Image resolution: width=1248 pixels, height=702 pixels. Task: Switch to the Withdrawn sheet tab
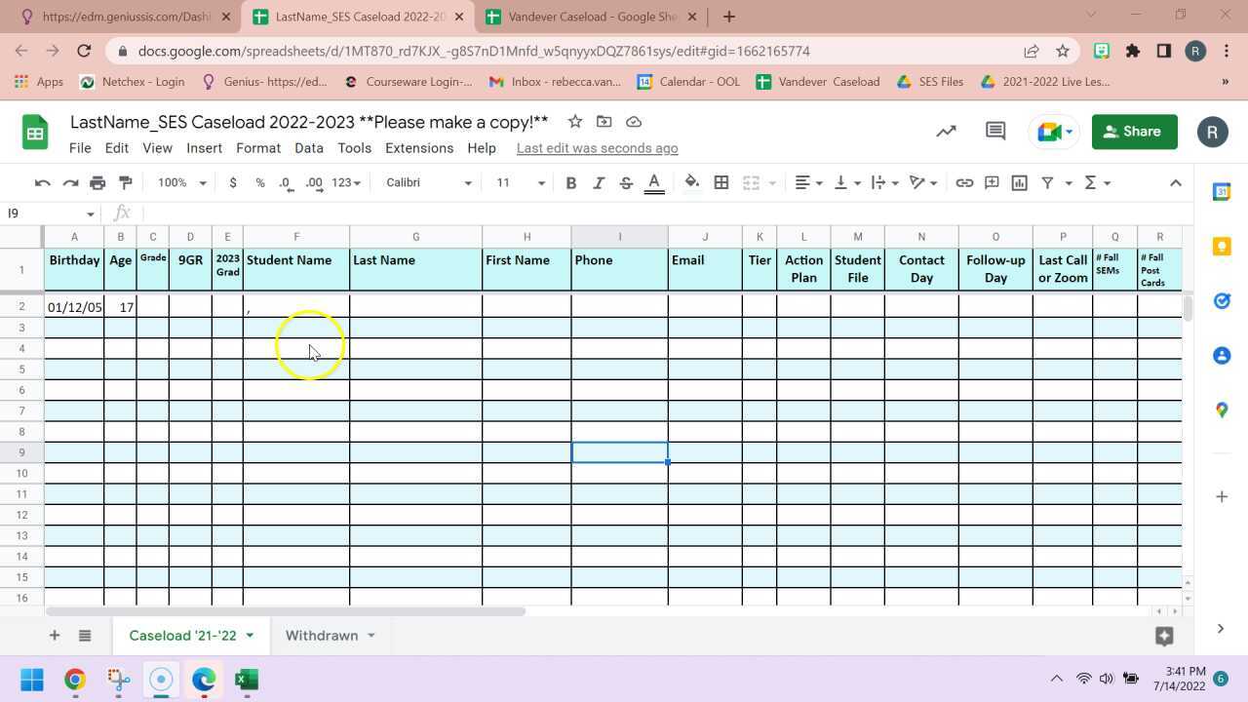point(322,635)
